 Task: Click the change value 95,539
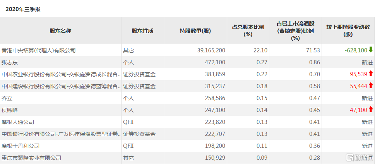(x=358, y=74)
